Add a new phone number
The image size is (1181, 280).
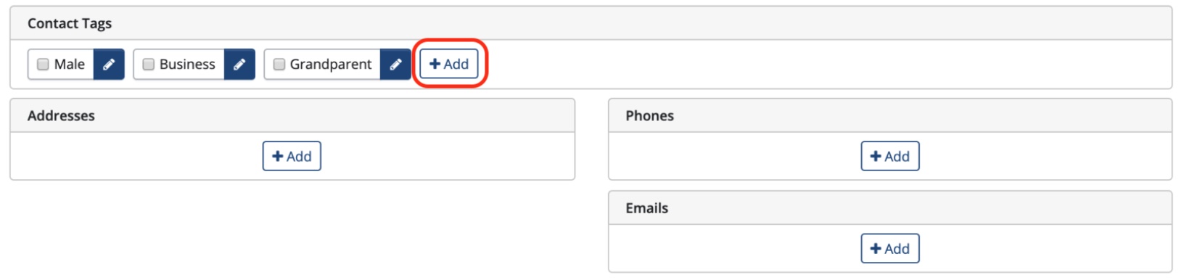pyautogui.click(x=890, y=156)
